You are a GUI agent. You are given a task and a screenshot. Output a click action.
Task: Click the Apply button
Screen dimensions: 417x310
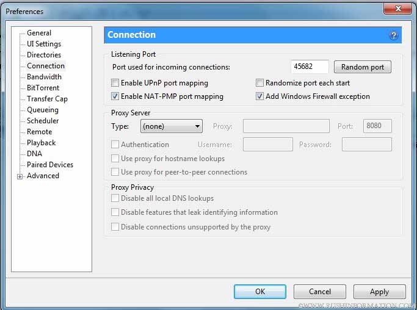379,292
